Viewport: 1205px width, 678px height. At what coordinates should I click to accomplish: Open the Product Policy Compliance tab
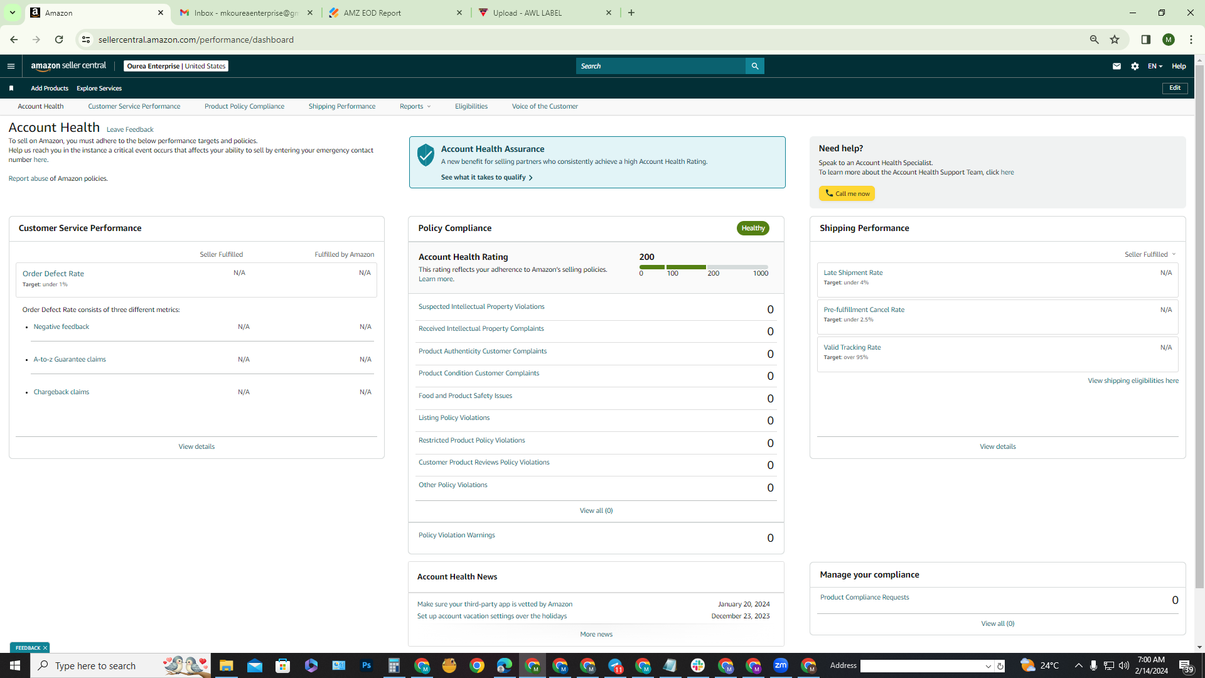(x=244, y=107)
